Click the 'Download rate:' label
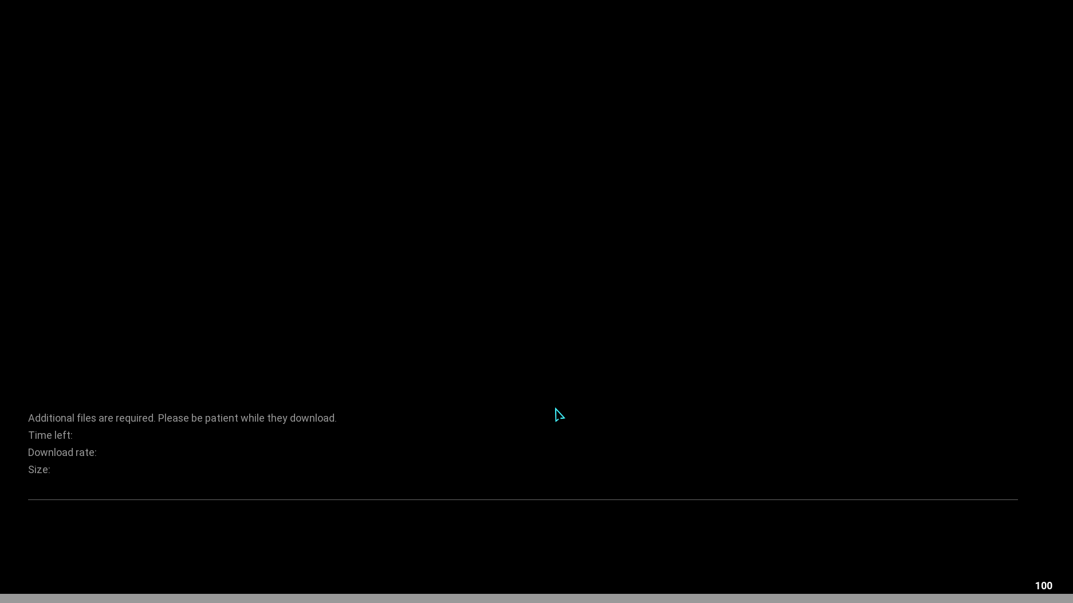Image resolution: width=1073 pixels, height=603 pixels. click(x=62, y=453)
